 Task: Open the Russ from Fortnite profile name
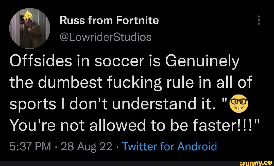(x=109, y=20)
